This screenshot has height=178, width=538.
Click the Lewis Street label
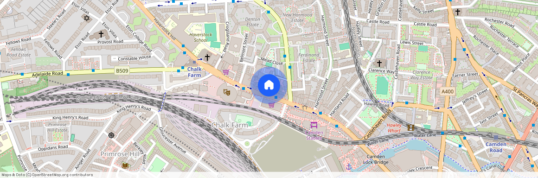pyautogui.click(x=412, y=43)
